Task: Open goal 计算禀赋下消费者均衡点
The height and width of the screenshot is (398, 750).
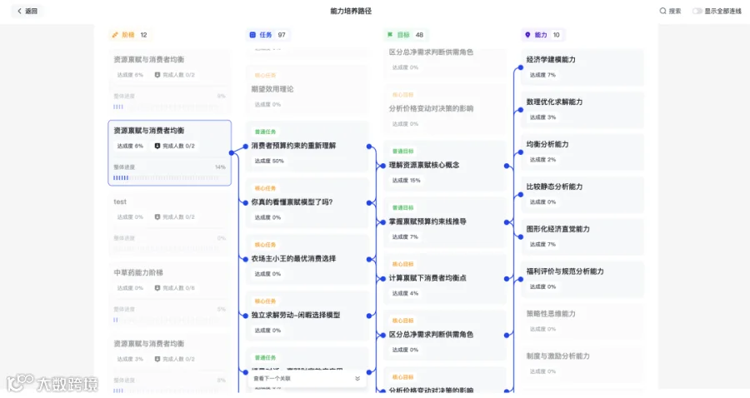Action: click(x=445, y=279)
